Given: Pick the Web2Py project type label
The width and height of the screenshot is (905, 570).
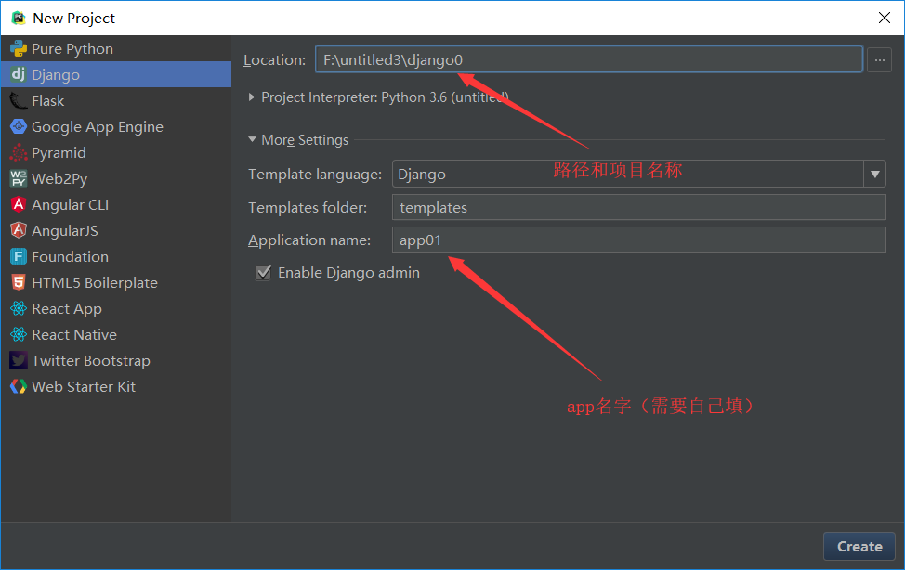Looking at the screenshot, I should tap(59, 179).
